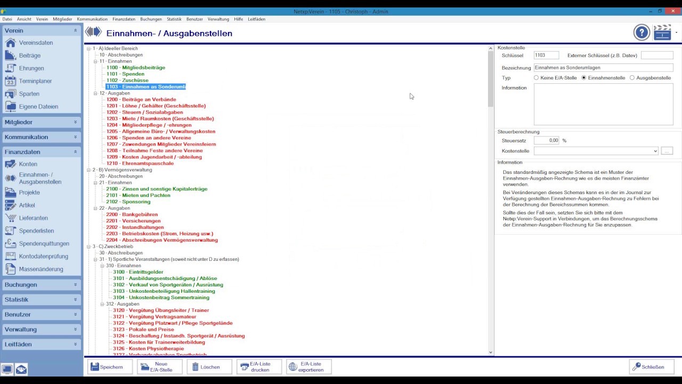Image resolution: width=682 pixels, height=384 pixels.
Task: Click the Eigene Dateien folder icon
Action: tap(11, 107)
